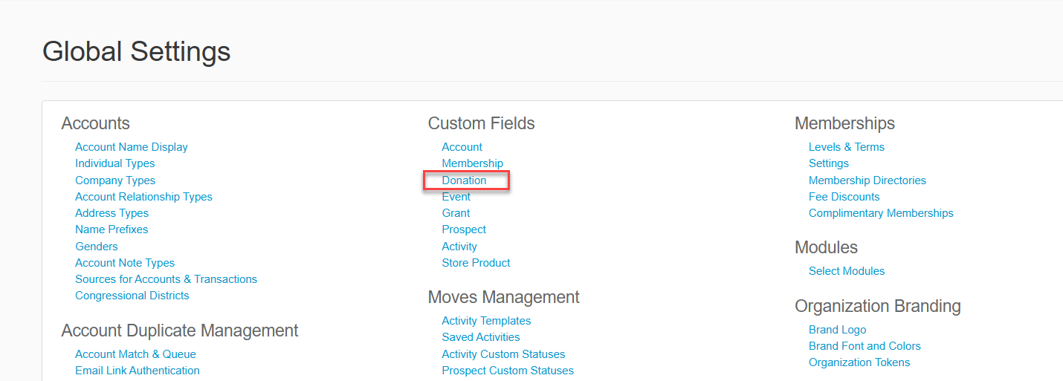Viewport: 1063px width, 381px height.
Task: Select Store Product custom fields
Action: pos(476,262)
